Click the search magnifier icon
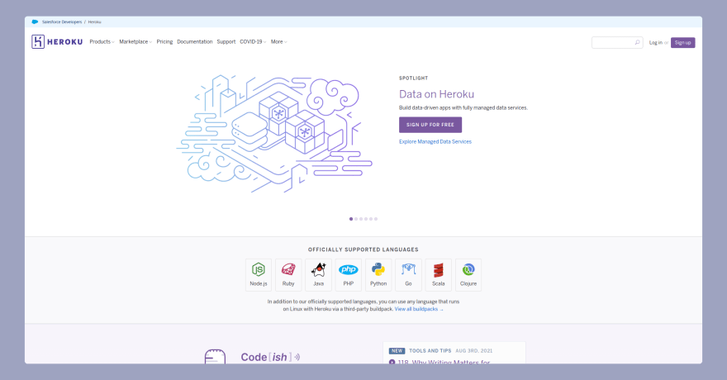Viewport: 727px width, 380px height. (638, 43)
